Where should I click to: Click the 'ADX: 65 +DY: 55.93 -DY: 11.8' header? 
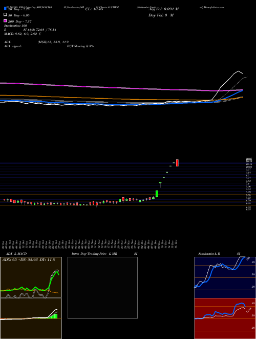pos(29,260)
